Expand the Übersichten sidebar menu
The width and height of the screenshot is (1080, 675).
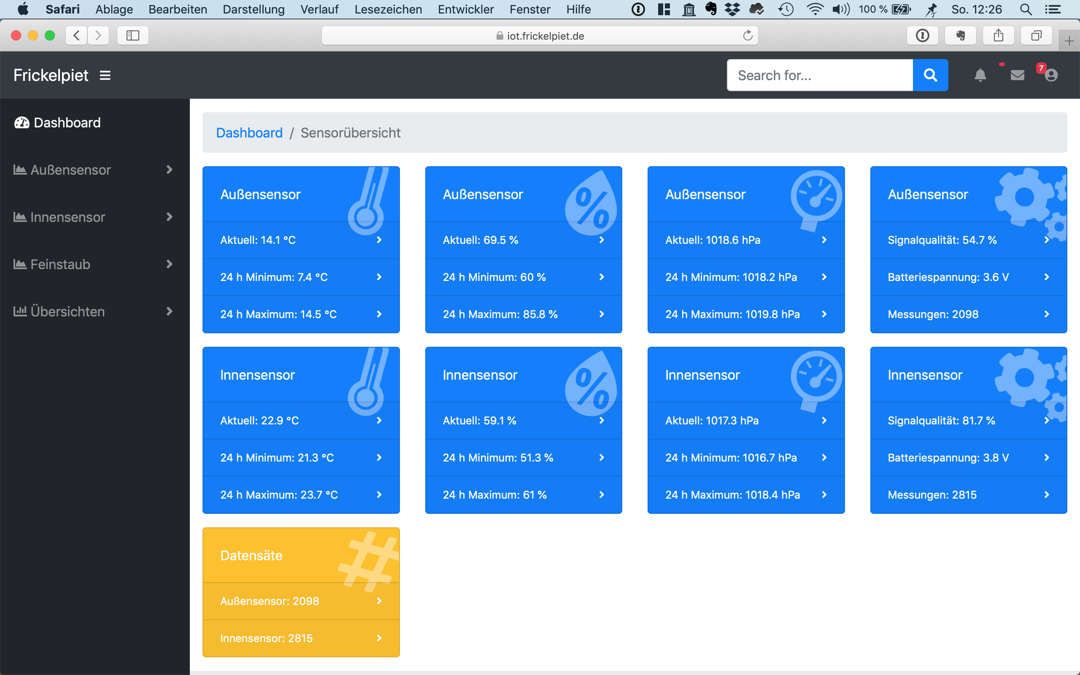click(94, 312)
